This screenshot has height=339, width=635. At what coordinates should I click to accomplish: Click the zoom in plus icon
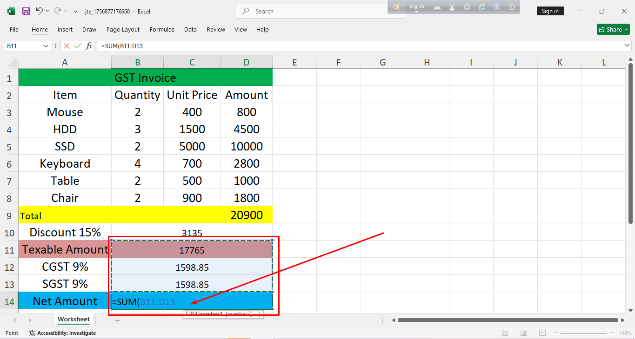pyautogui.click(x=610, y=333)
